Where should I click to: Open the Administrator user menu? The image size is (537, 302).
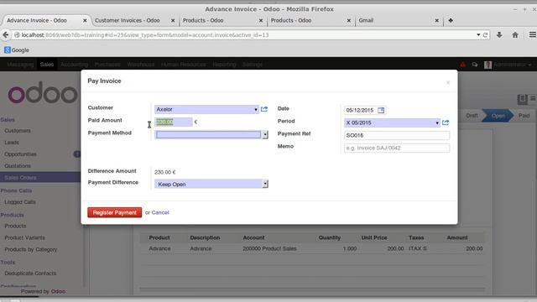(x=512, y=65)
